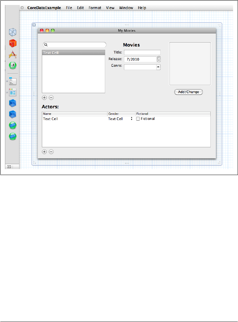The height and width of the screenshot is (322, 238).
Task: Select the First Responder red cube icon
Action: point(13,43)
